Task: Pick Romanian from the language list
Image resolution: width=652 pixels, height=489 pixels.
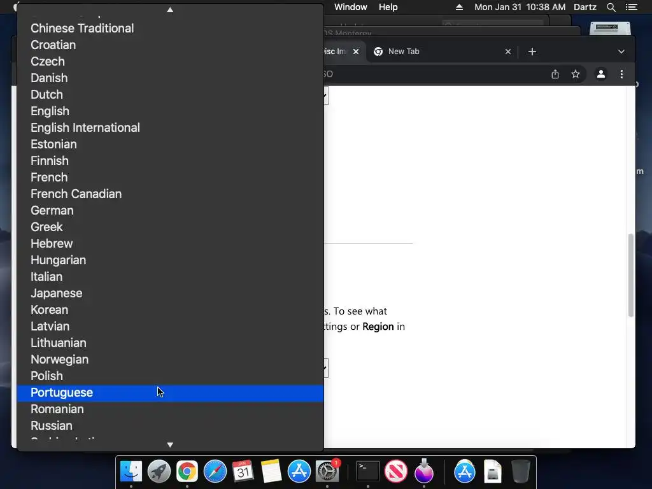Action: pos(170,409)
